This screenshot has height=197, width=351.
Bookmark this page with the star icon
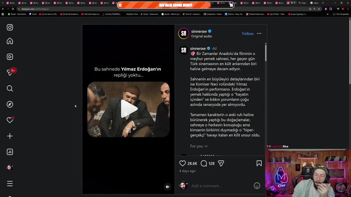click(319, 9)
